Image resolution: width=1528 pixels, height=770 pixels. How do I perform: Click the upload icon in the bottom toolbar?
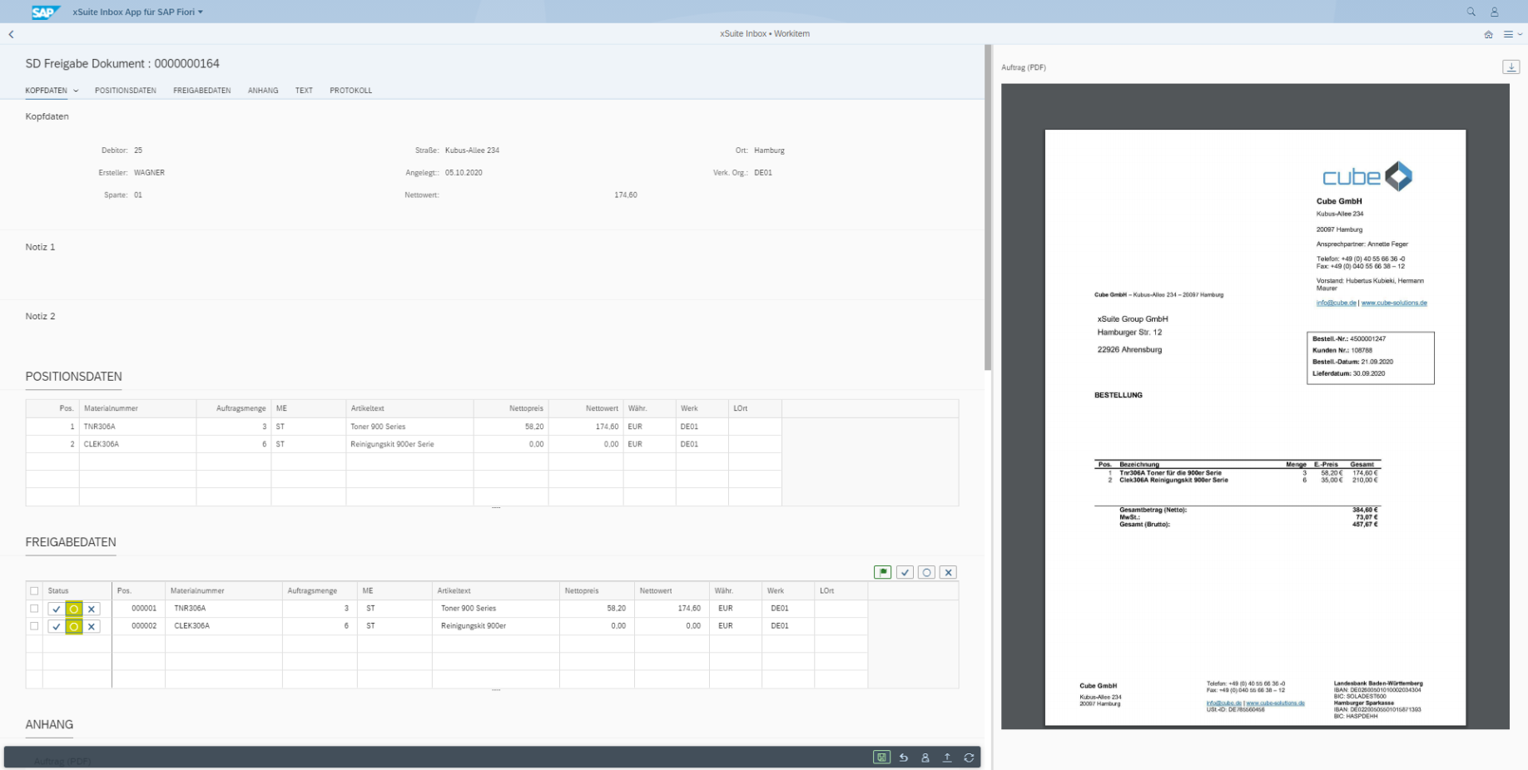point(946,758)
